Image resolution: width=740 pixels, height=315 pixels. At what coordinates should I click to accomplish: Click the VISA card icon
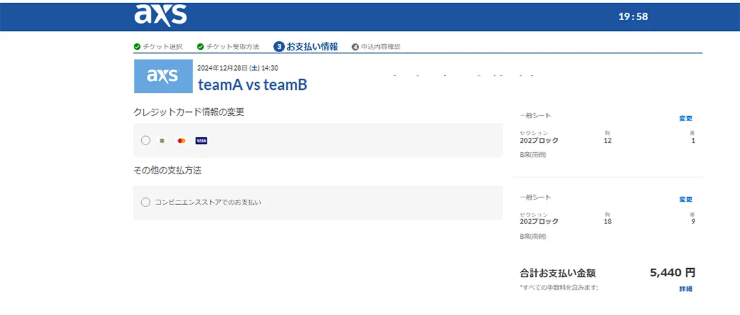click(201, 141)
